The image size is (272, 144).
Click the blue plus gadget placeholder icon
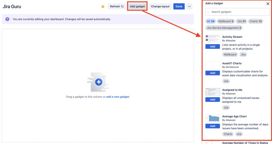pyautogui.click(x=98, y=82)
